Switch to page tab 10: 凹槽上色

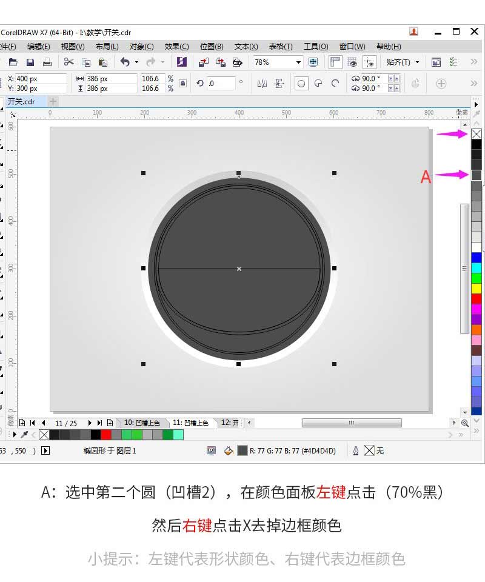click(142, 423)
